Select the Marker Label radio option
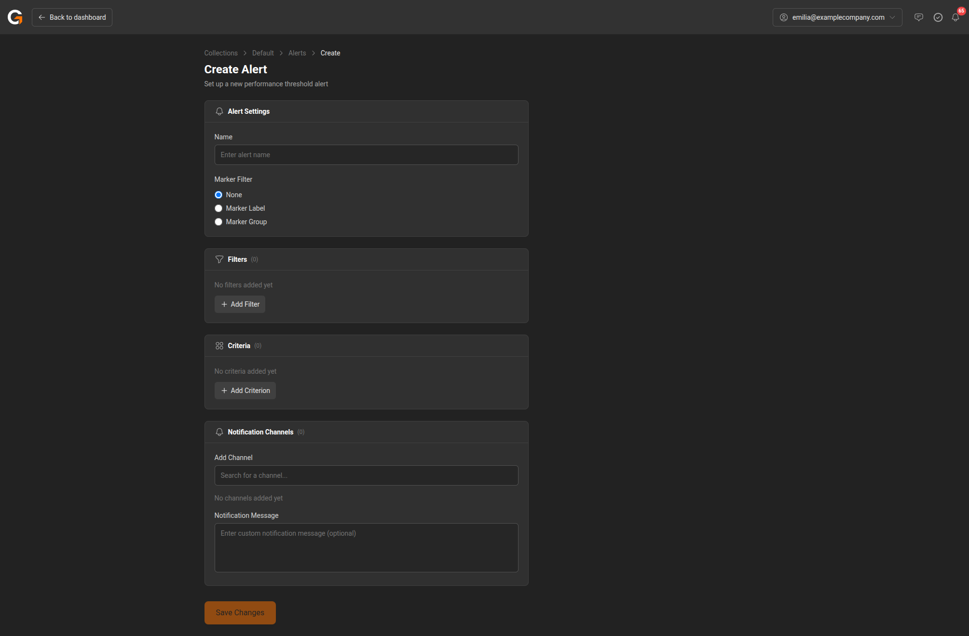This screenshot has width=969, height=636. coord(218,208)
